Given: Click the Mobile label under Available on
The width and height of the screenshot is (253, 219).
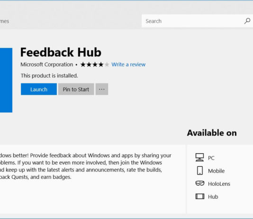Looking at the screenshot, I should [x=216, y=171].
